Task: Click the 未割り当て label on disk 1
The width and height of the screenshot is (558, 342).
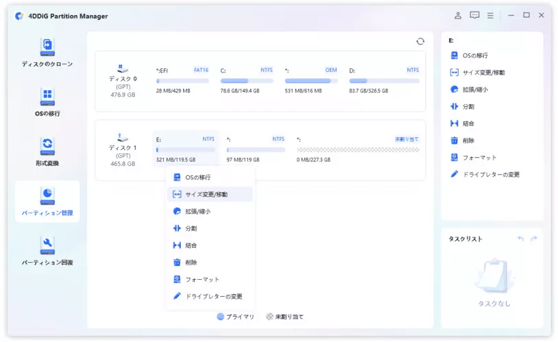Action: pos(407,140)
